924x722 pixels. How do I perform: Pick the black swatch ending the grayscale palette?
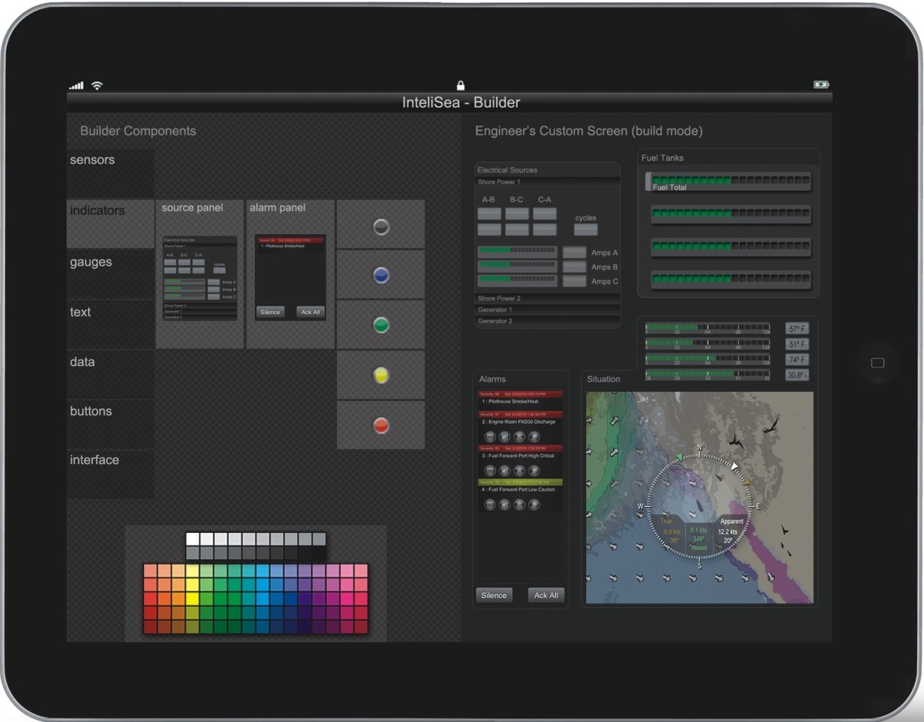coord(319,553)
